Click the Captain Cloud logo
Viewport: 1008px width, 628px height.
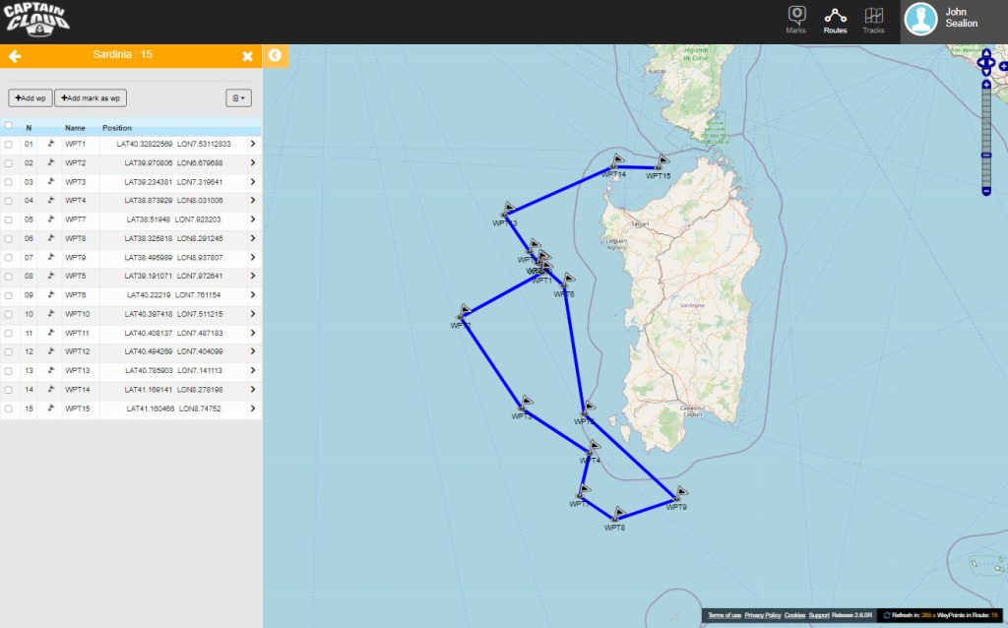[x=36, y=19]
